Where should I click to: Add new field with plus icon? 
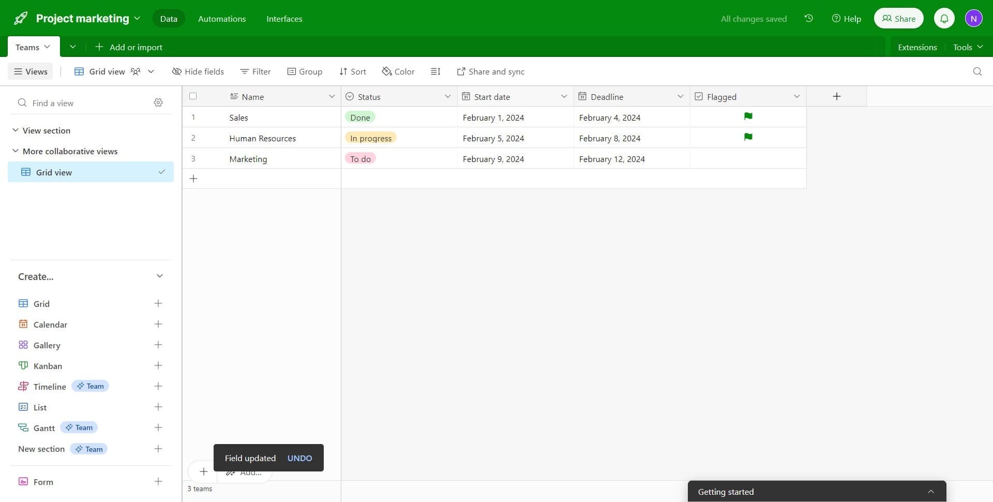click(836, 96)
